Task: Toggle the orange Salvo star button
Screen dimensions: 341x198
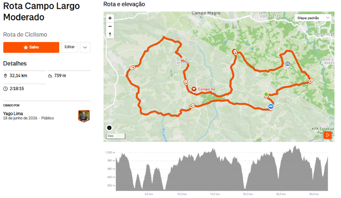Action: [31, 47]
